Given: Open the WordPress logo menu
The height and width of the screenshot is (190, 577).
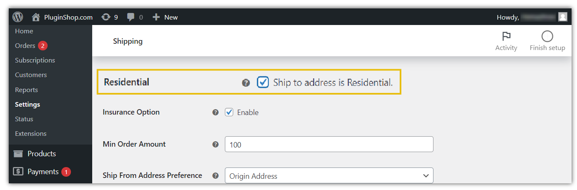Looking at the screenshot, I should click(18, 17).
